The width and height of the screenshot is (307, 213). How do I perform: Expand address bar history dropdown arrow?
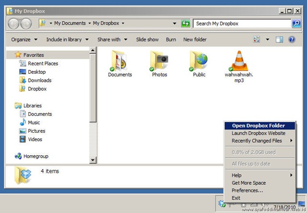tap(174, 23)
